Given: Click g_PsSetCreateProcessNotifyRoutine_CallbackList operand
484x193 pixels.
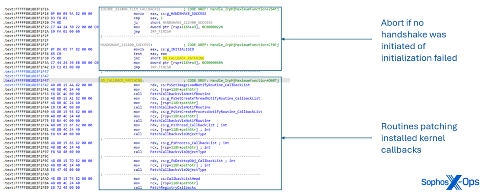Looking at the screenshot, I should (x=214, y=112).
